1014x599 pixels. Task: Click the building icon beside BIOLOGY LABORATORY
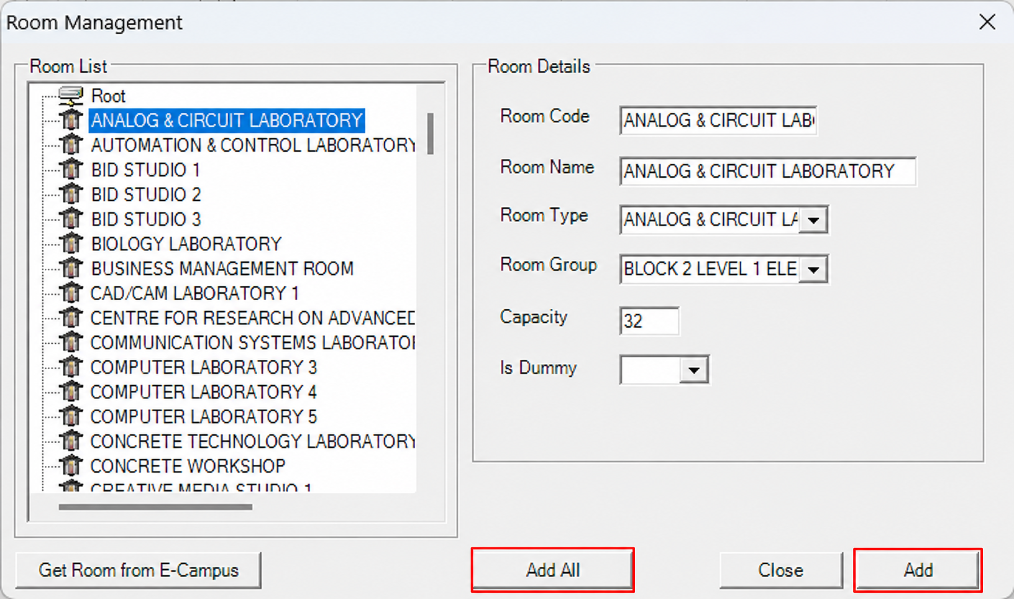coord(71,244)
